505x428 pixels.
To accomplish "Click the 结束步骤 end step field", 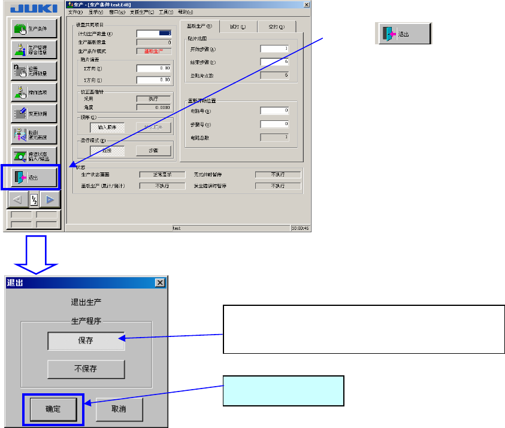I will point(274,62).
